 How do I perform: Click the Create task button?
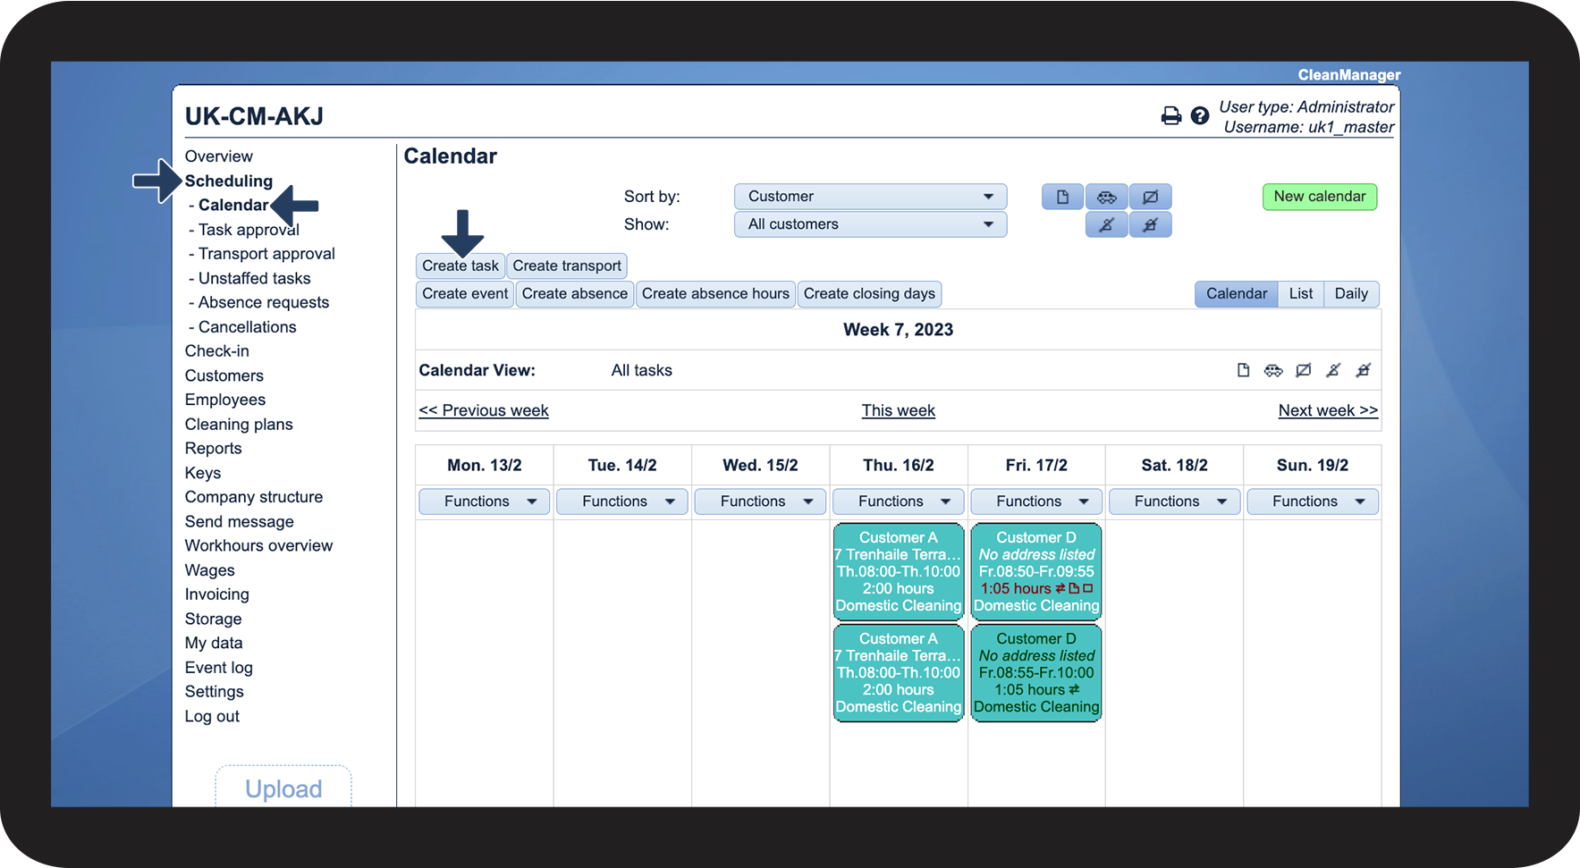460,266
